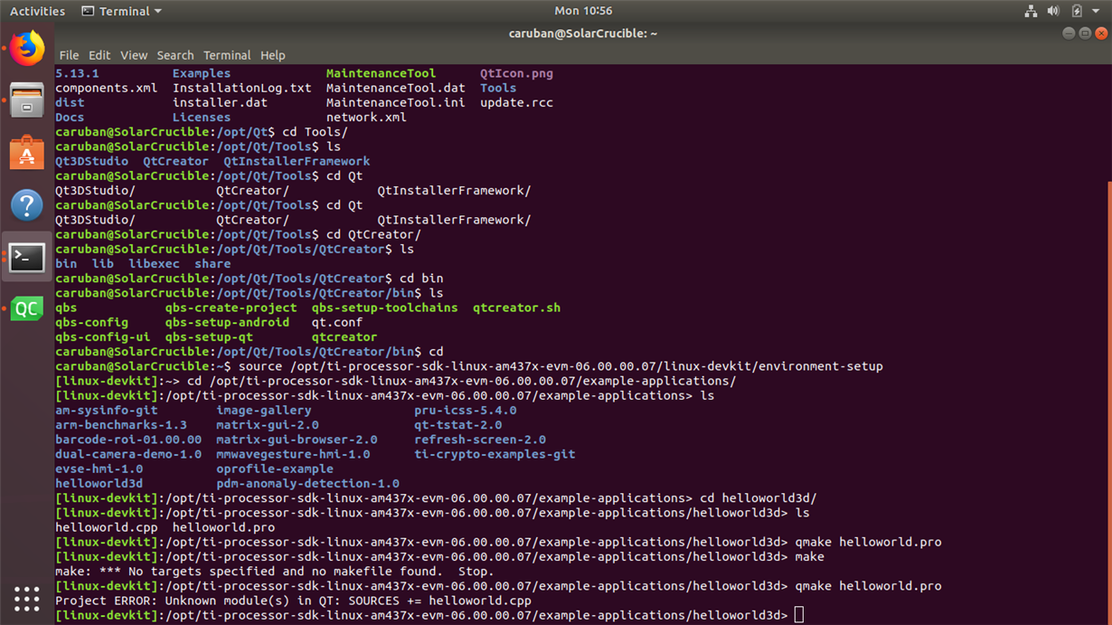Open the Terminal app menu in top bar
This screenshot has height=625, width=1112.
pos(121,11)
